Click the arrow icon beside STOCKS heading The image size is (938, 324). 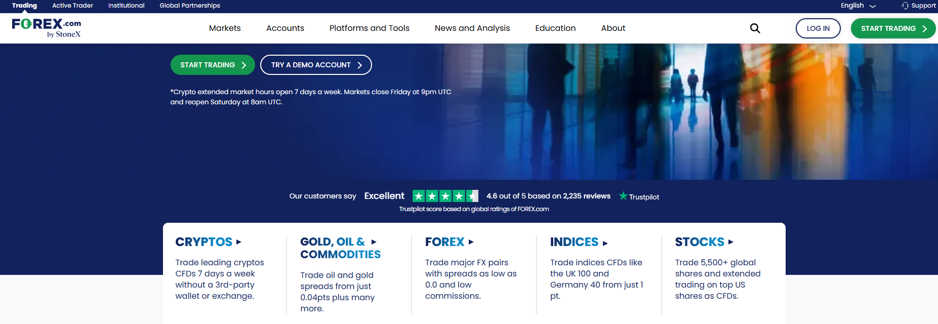click(x=730, y=242)
